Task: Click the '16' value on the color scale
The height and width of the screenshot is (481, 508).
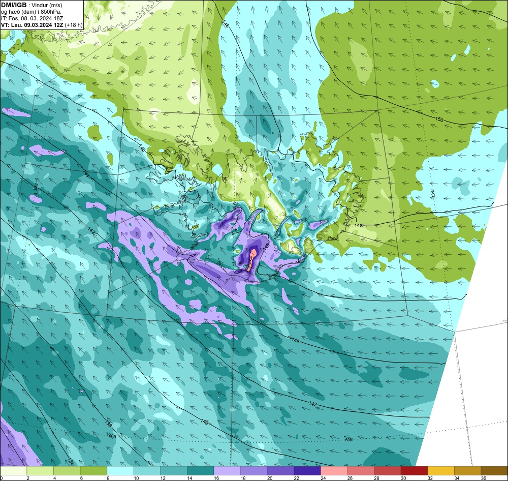Action: [x=216, y=478]
